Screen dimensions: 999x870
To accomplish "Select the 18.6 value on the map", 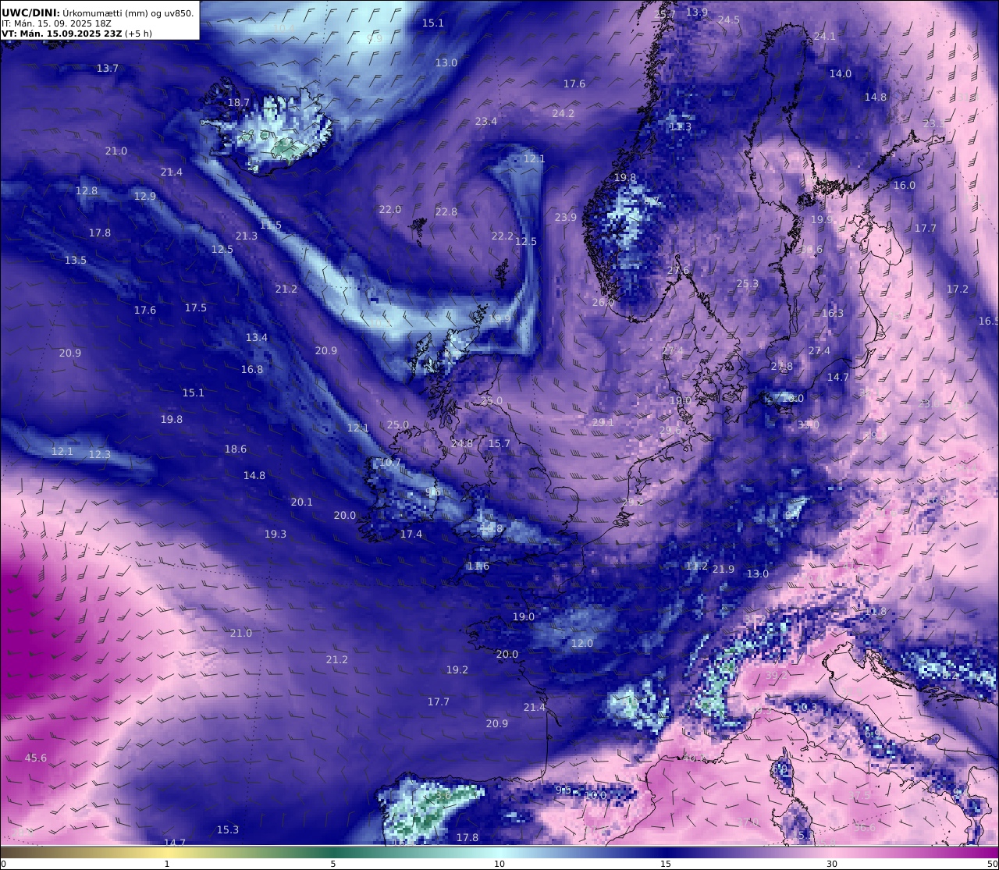I will (236, 449).
